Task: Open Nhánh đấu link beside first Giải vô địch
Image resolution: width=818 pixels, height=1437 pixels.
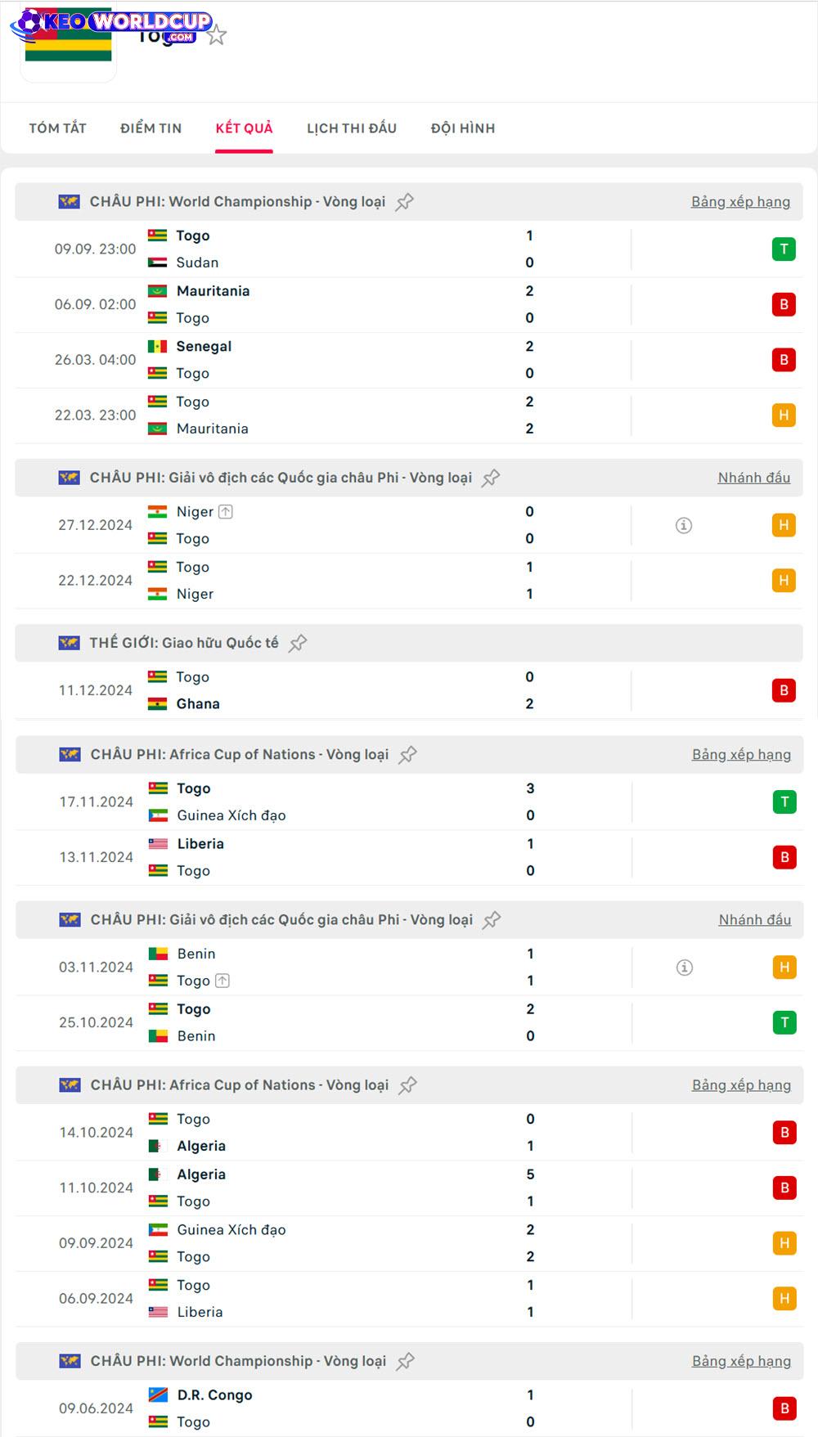Action: (753, 478)
